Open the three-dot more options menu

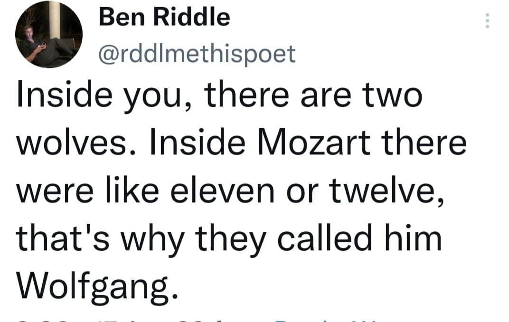click(487, 21)
